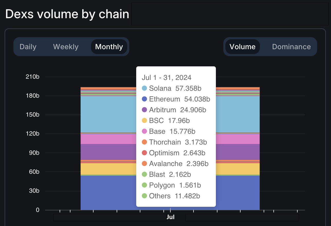Select the Weekly interval tab
The height and width of the screenshot is (226, 331).
point(66,47)
